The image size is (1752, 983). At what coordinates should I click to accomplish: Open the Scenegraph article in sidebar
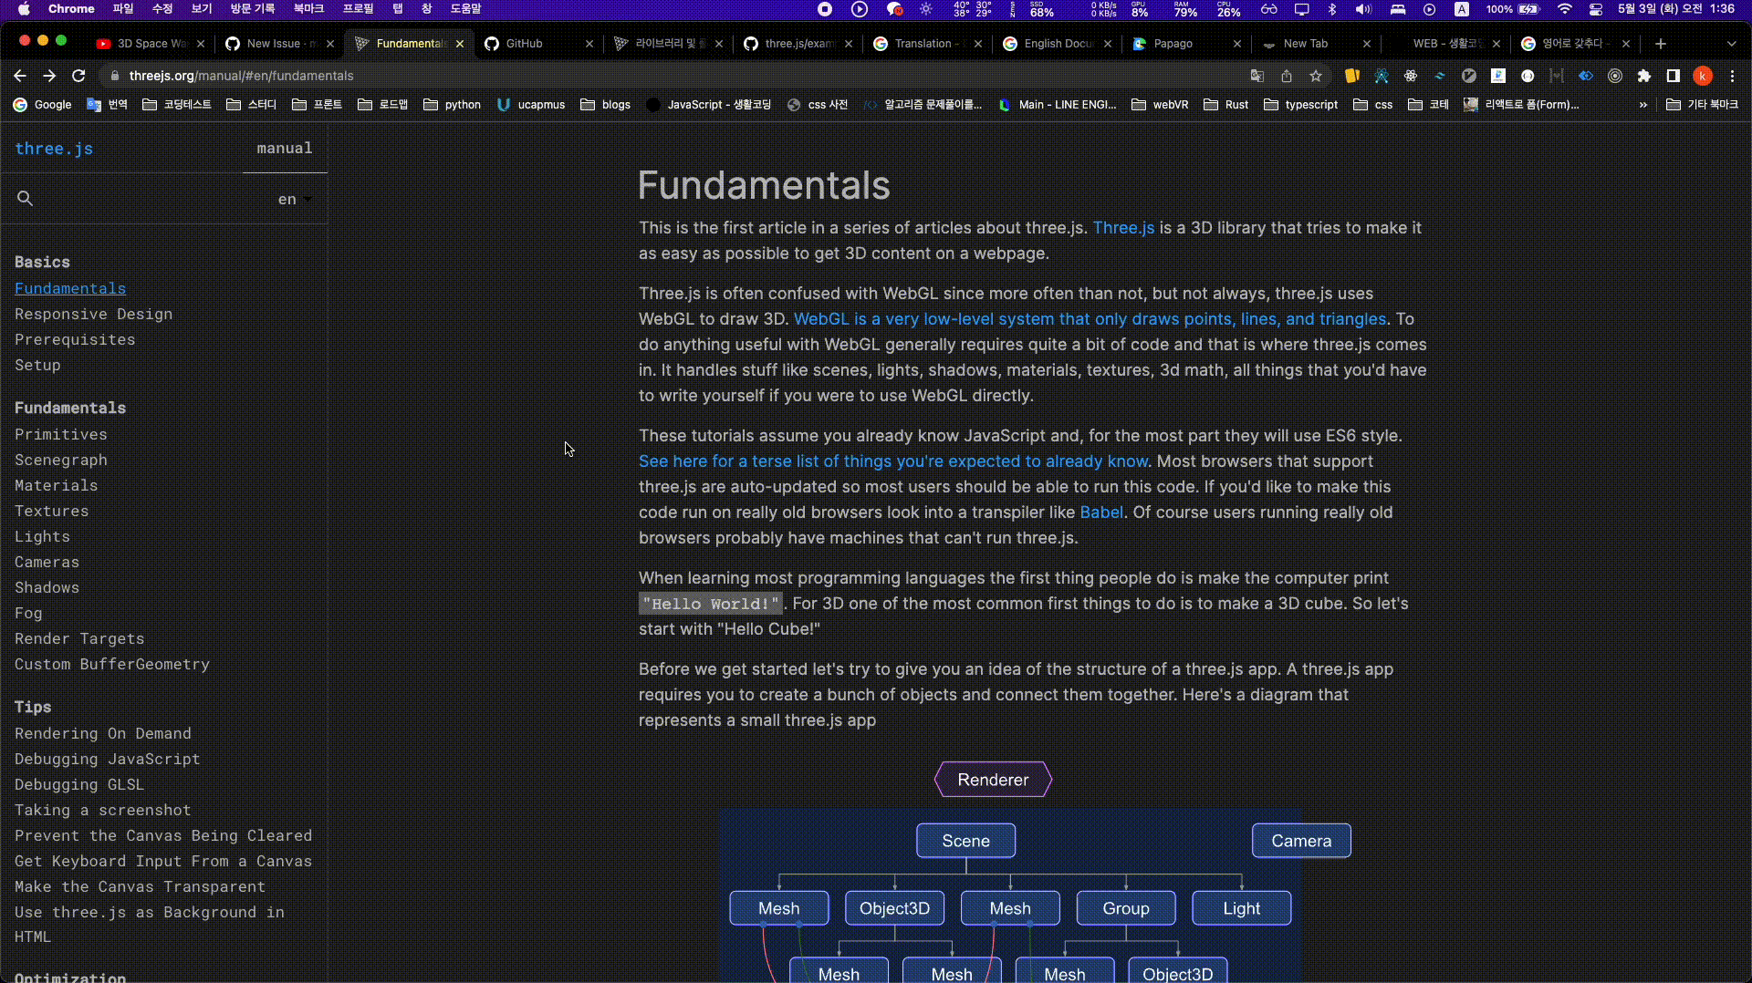tap(61, 460)
